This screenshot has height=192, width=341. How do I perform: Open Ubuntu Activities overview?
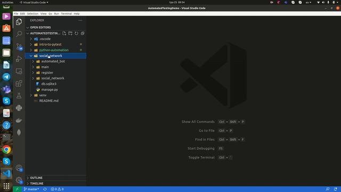[x=7, y=2]
